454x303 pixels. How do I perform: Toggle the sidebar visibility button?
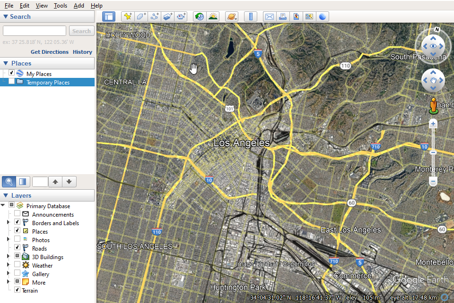click(109, 17)
